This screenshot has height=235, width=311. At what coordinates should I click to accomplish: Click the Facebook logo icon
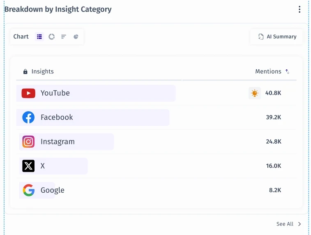point(28,117)
